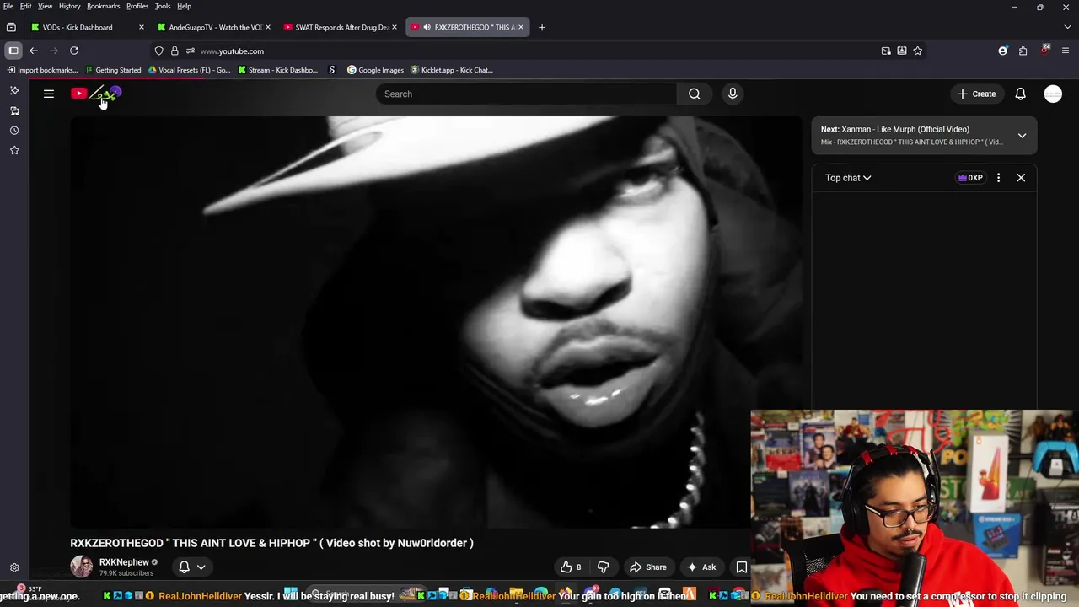Close the live chat panel
This screenshot has width=1079, height=607.
(x=1021, y=178)
